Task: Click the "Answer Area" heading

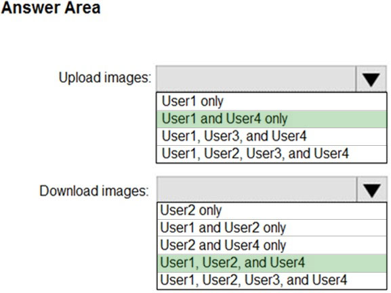Action: click(x=51, y=7)
